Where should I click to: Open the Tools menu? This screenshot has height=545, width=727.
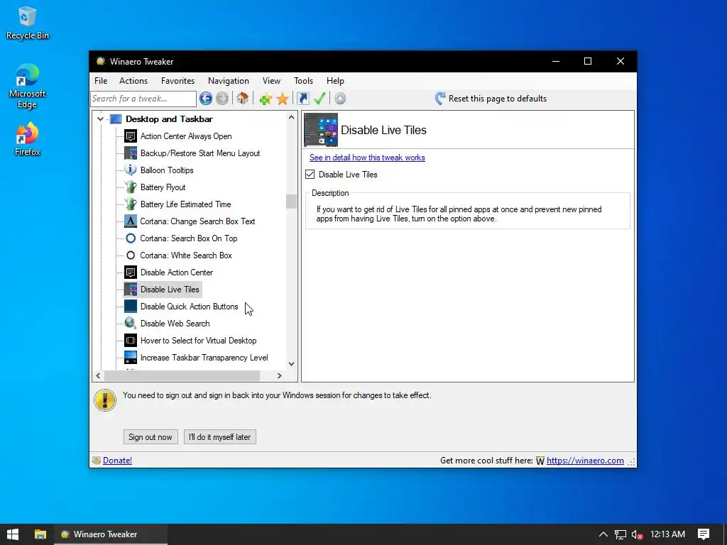pyautogui.click(x=303, y=81)
